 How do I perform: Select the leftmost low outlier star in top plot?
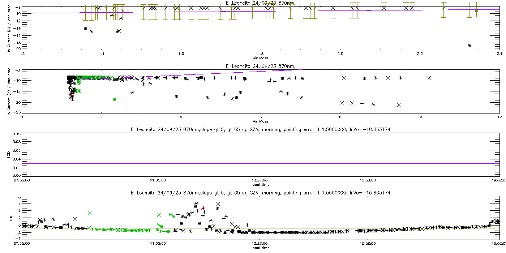85,28
